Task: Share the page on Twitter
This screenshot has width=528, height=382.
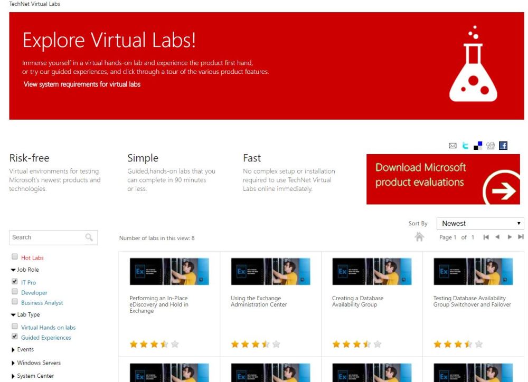Action: click(x=465, y=146)
